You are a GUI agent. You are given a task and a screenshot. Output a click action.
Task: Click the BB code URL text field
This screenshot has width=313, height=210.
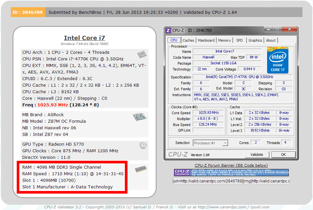[x=231, y=181]
